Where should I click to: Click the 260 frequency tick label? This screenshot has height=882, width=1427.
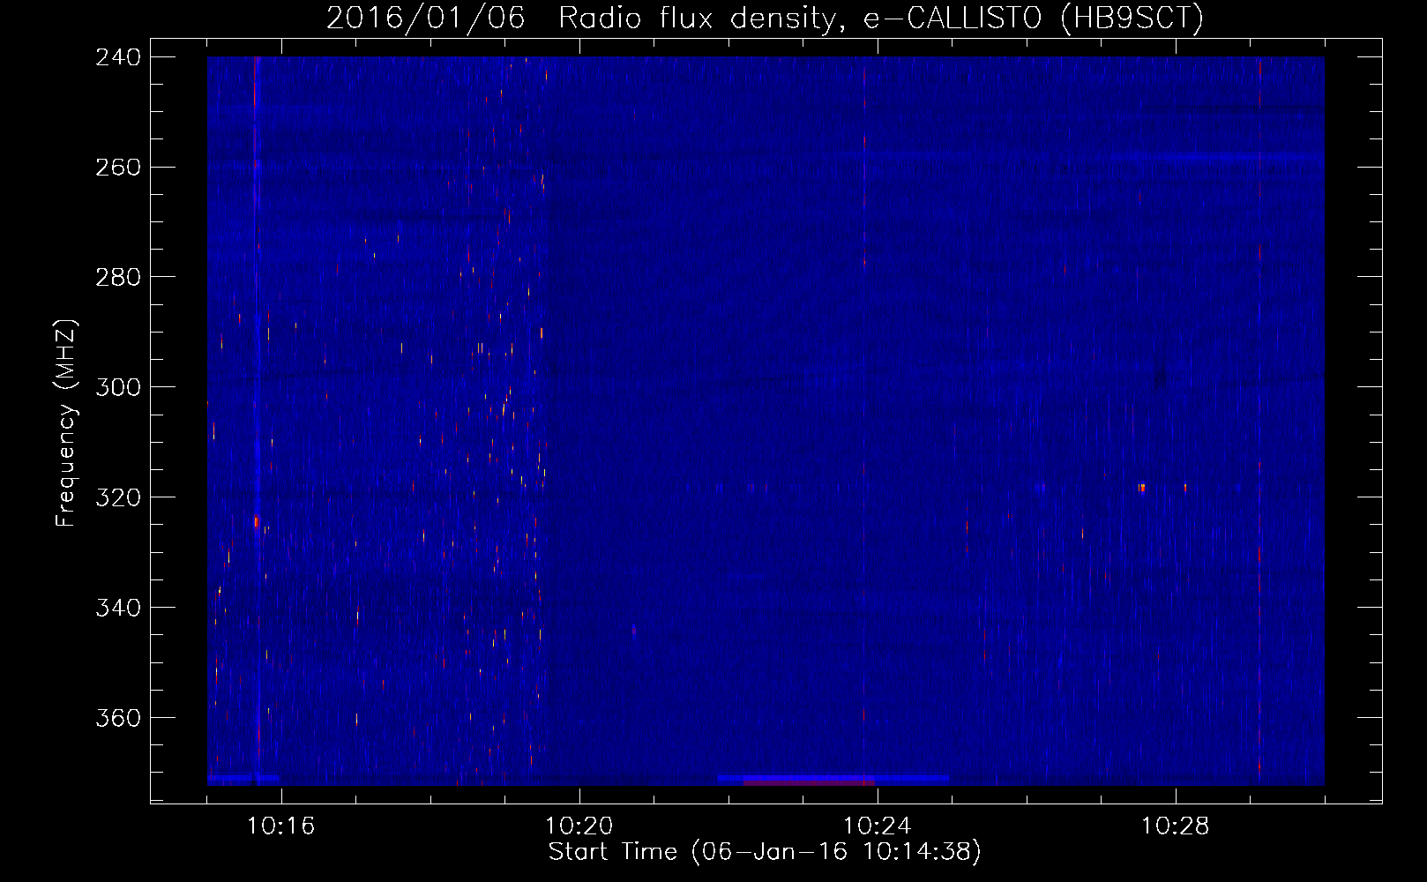[118, 168]
